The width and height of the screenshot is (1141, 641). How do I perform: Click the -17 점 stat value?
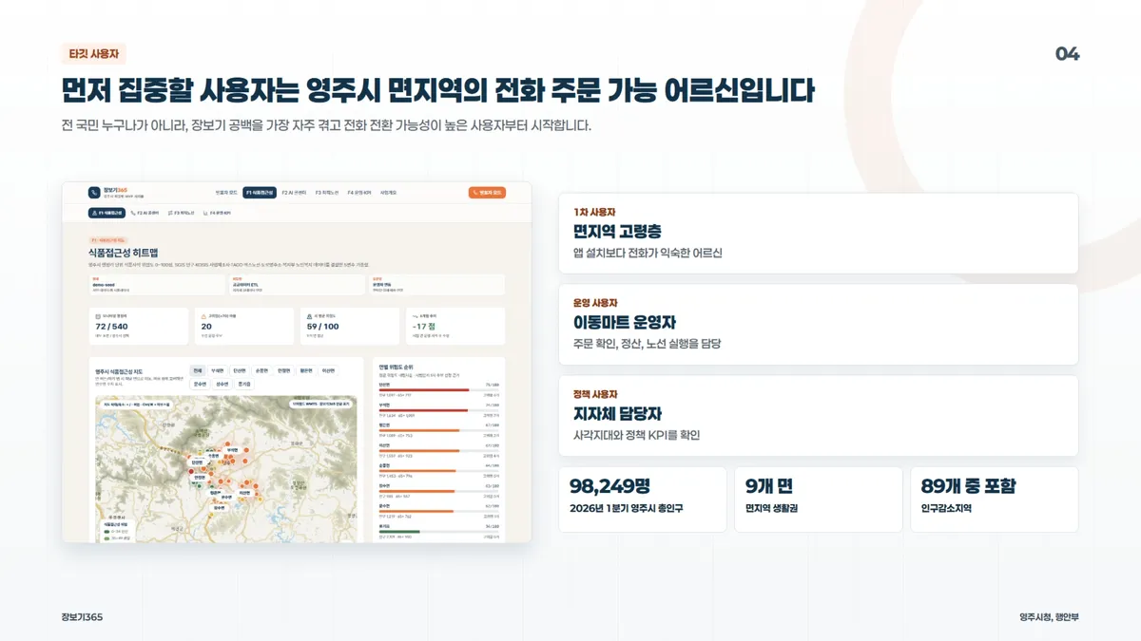click(424, 327)
